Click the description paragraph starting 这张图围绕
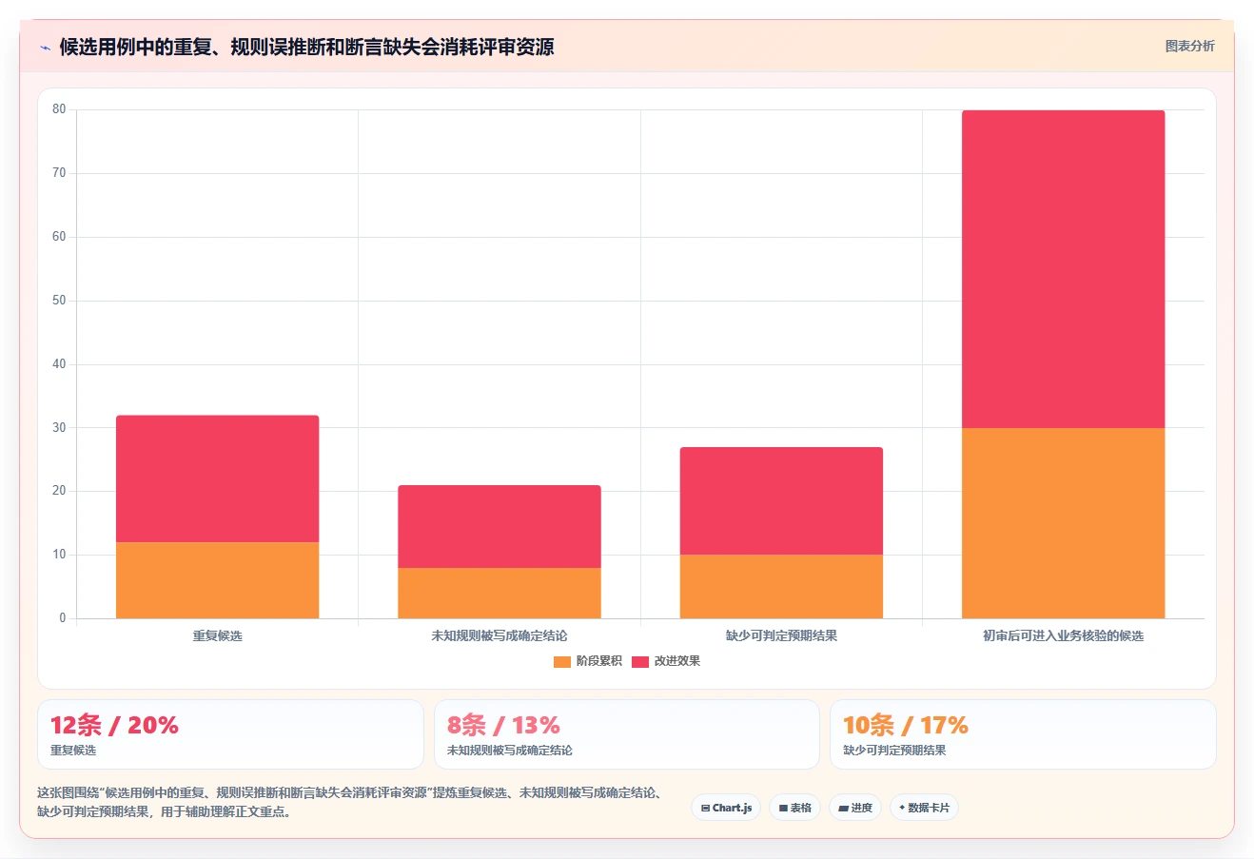 click(352, 802)
